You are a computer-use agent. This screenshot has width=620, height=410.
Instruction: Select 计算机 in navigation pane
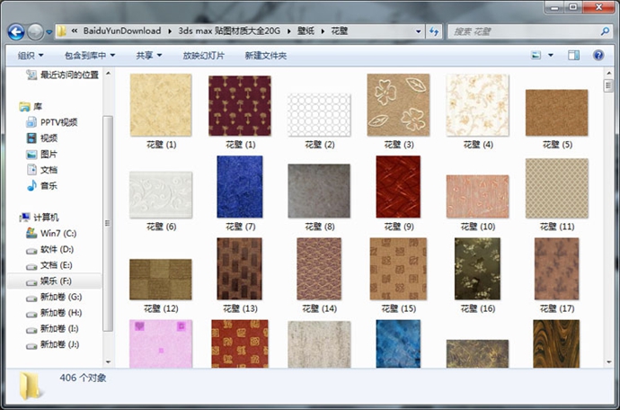click(x=39, y=218)
